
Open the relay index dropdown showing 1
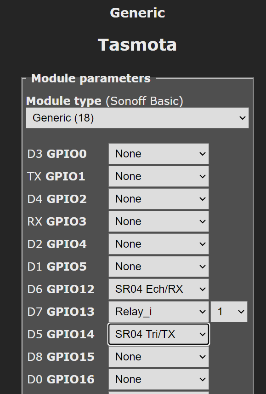tap(229, 312)
